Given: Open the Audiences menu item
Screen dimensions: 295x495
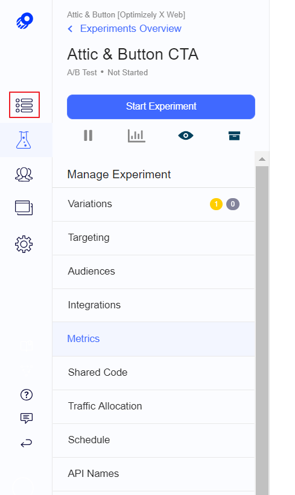Looking at the screenshot, I should (153, 272).
